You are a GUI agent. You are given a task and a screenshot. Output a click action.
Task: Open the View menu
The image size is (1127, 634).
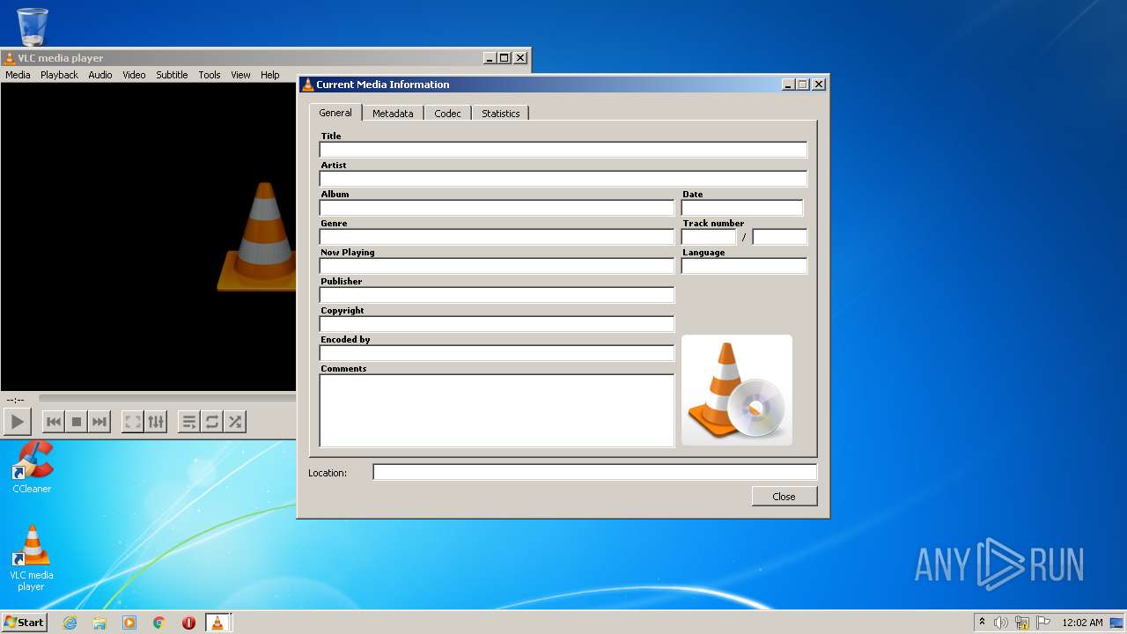[x=240, y=75]
